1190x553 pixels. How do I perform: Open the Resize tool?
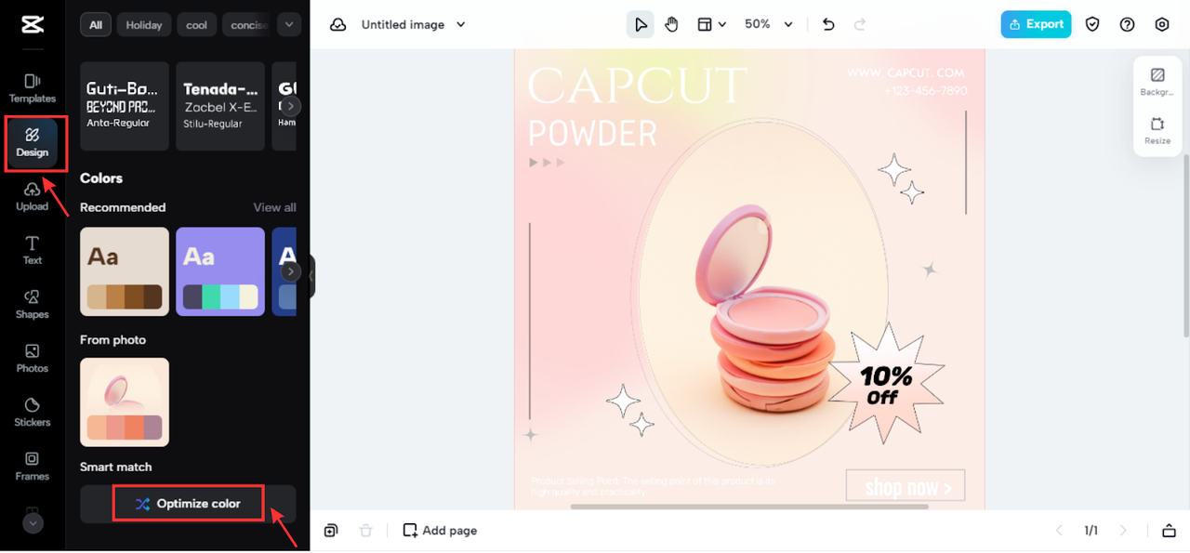coord(1157,130)
